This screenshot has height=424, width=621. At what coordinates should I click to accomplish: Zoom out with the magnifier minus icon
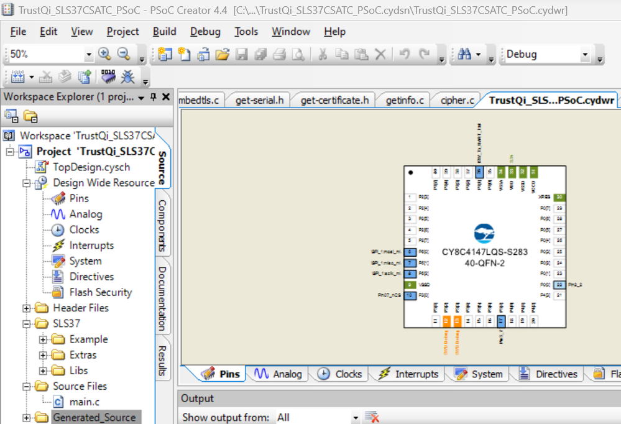point(122,54)
